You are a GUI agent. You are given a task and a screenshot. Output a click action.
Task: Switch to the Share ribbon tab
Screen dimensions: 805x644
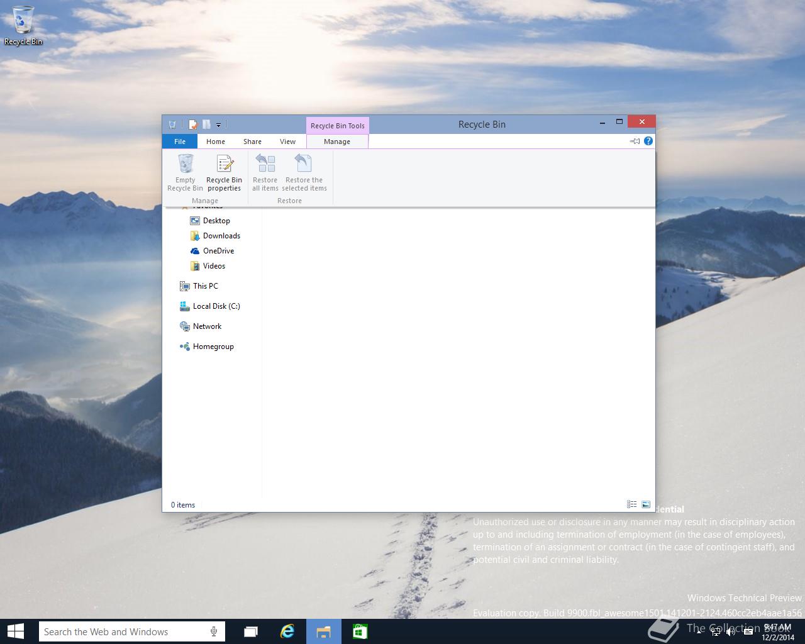click(x=252, y=142)
